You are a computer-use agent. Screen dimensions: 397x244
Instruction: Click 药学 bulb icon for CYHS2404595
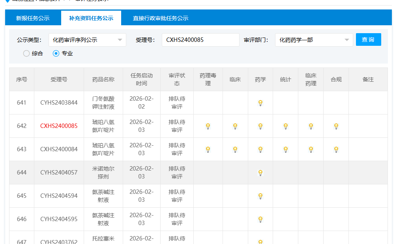[x=260, y=220]
